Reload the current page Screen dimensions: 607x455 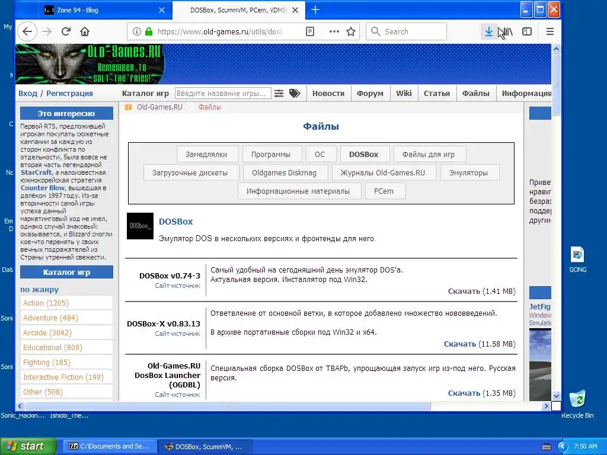[x=66, y=31]
